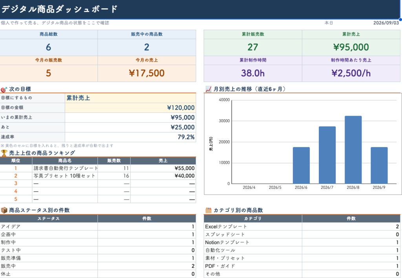Click the folder icon beside カテゴリ別の商品数

[x=208, y=210]
